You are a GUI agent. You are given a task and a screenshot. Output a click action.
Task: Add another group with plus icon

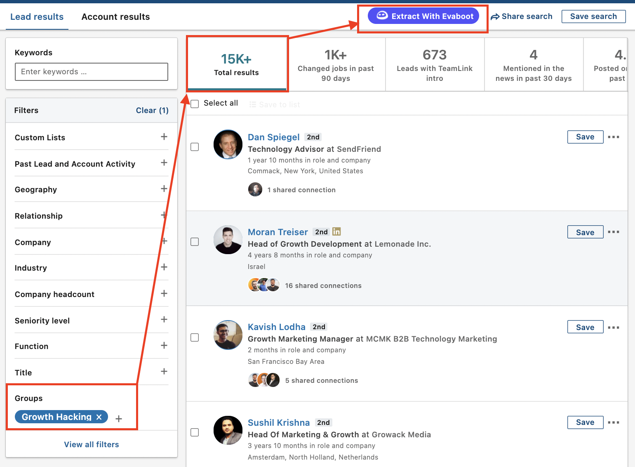[x=119, y=419]
